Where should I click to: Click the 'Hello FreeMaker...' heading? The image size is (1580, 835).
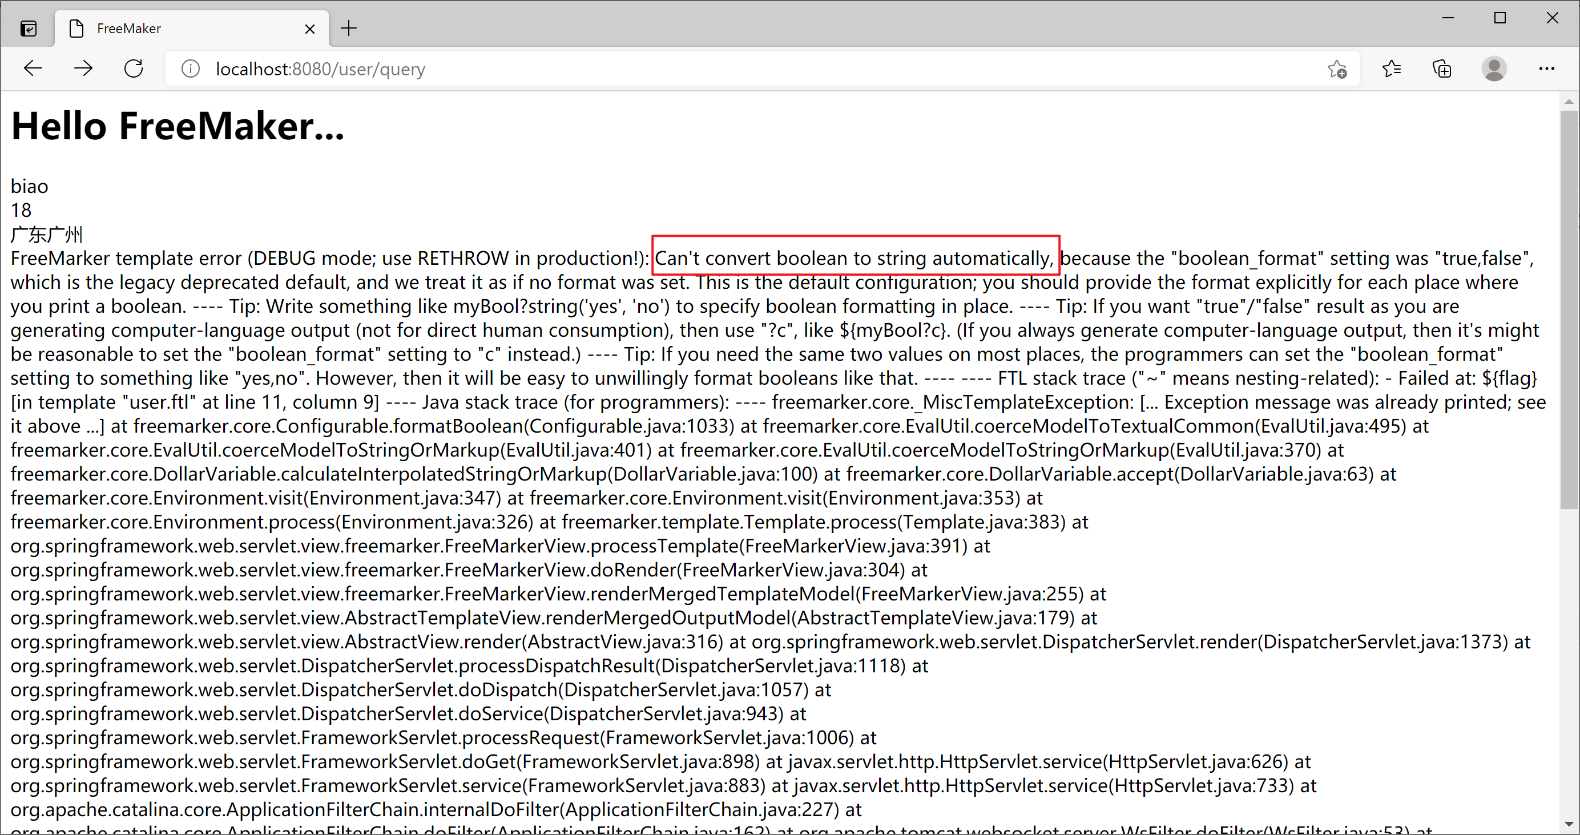tap(178, 126)
